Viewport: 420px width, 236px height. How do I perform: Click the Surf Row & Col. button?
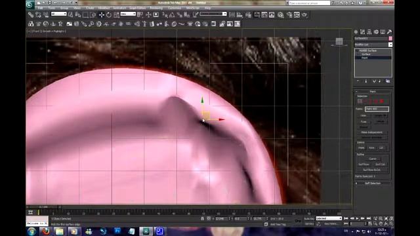click(x=372, y=170)
